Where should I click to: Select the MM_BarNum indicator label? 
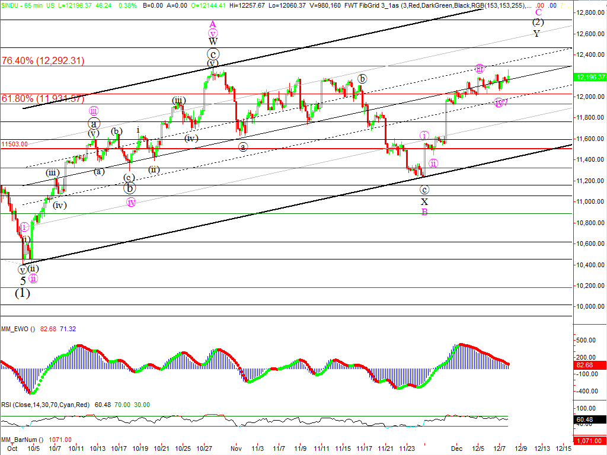tap(19, 440)
